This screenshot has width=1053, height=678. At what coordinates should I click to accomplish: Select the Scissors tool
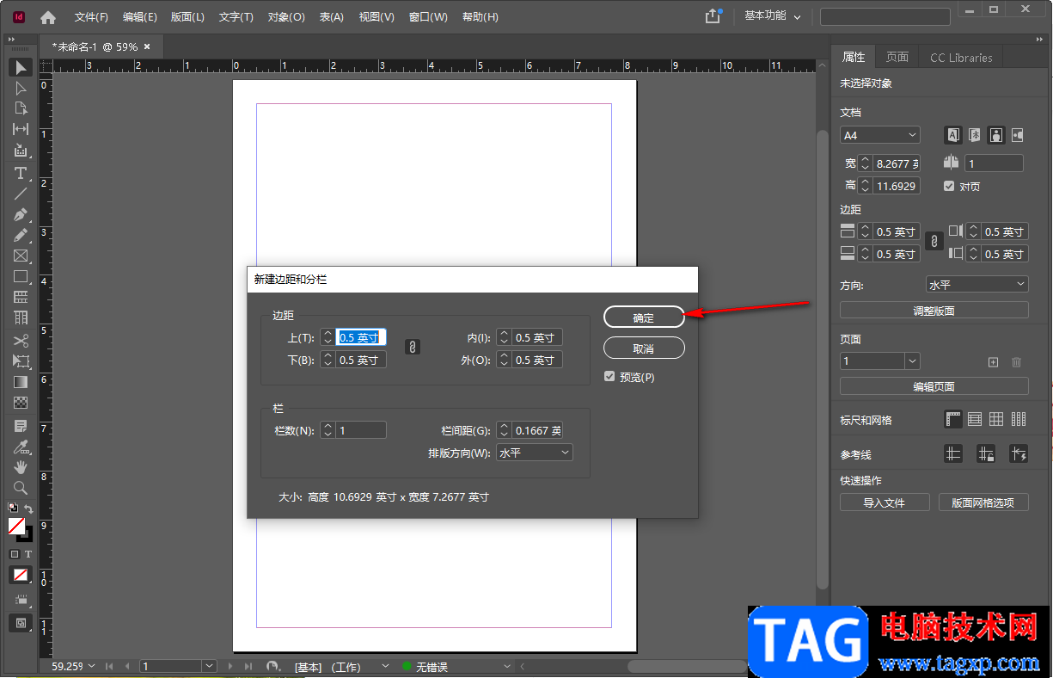21,341
